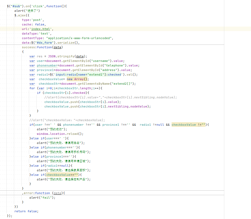Click the data:$("#dx_form").serialize() line

[51, 43]
